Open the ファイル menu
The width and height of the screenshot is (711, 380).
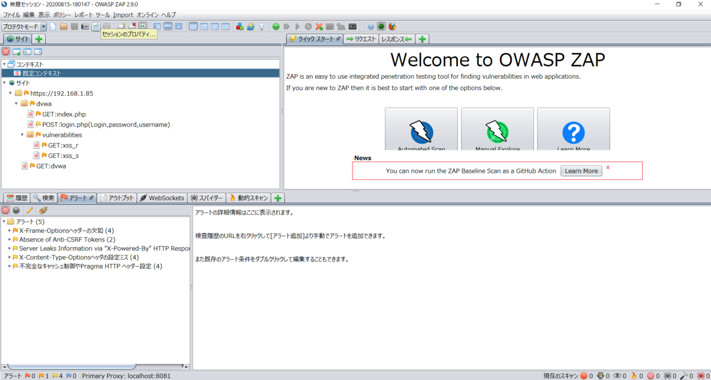pyautogui.click(x=12, y=14)
